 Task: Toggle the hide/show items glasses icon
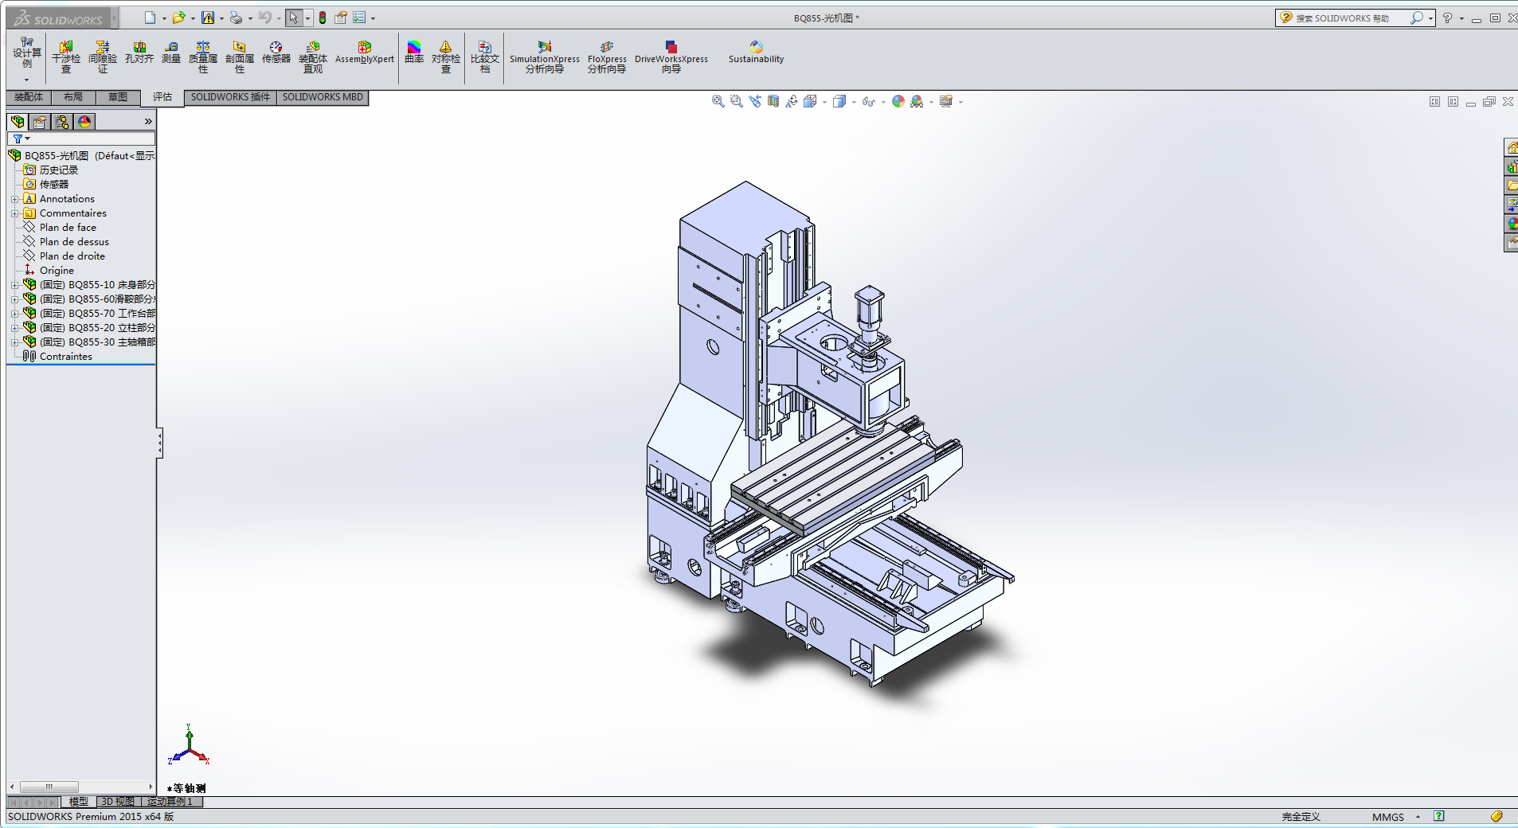coord(868,101)
